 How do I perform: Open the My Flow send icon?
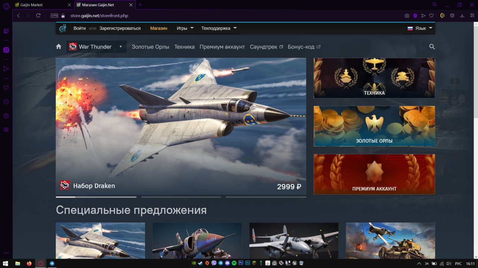423,16
